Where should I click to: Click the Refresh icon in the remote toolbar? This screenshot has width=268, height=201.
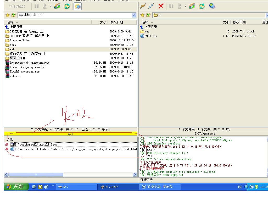tap(202, 6)
